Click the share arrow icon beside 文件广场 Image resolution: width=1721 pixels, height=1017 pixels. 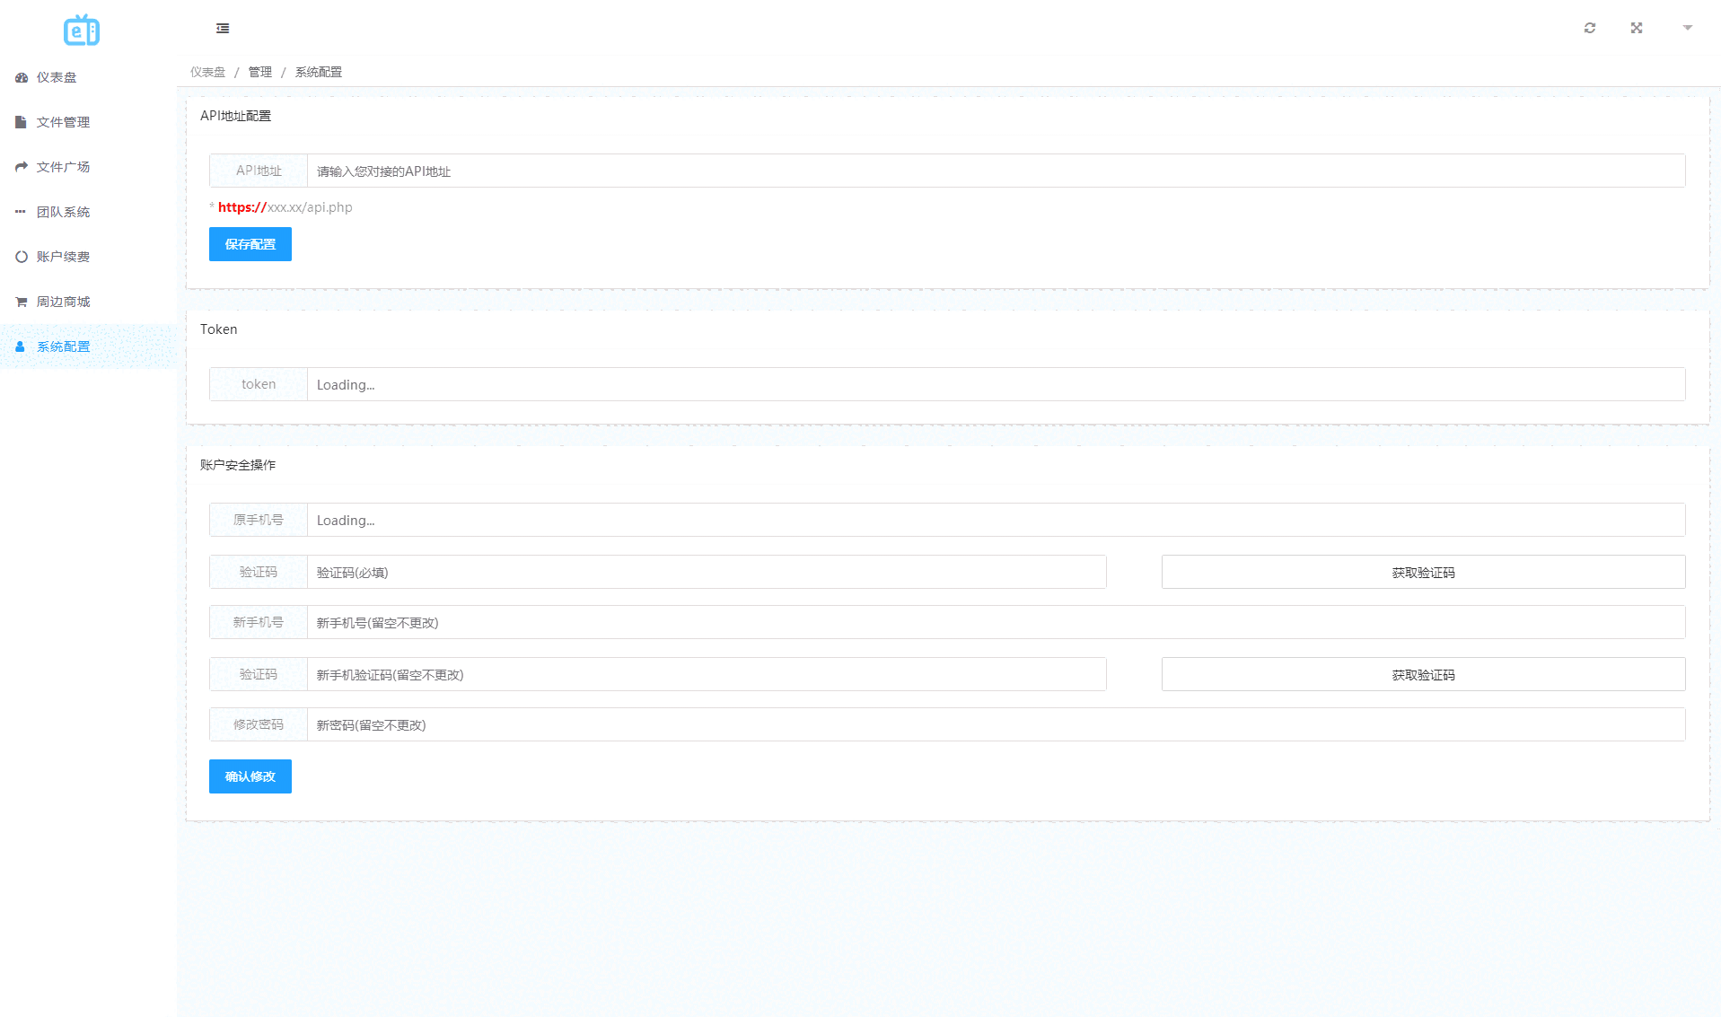coord(22,167)
